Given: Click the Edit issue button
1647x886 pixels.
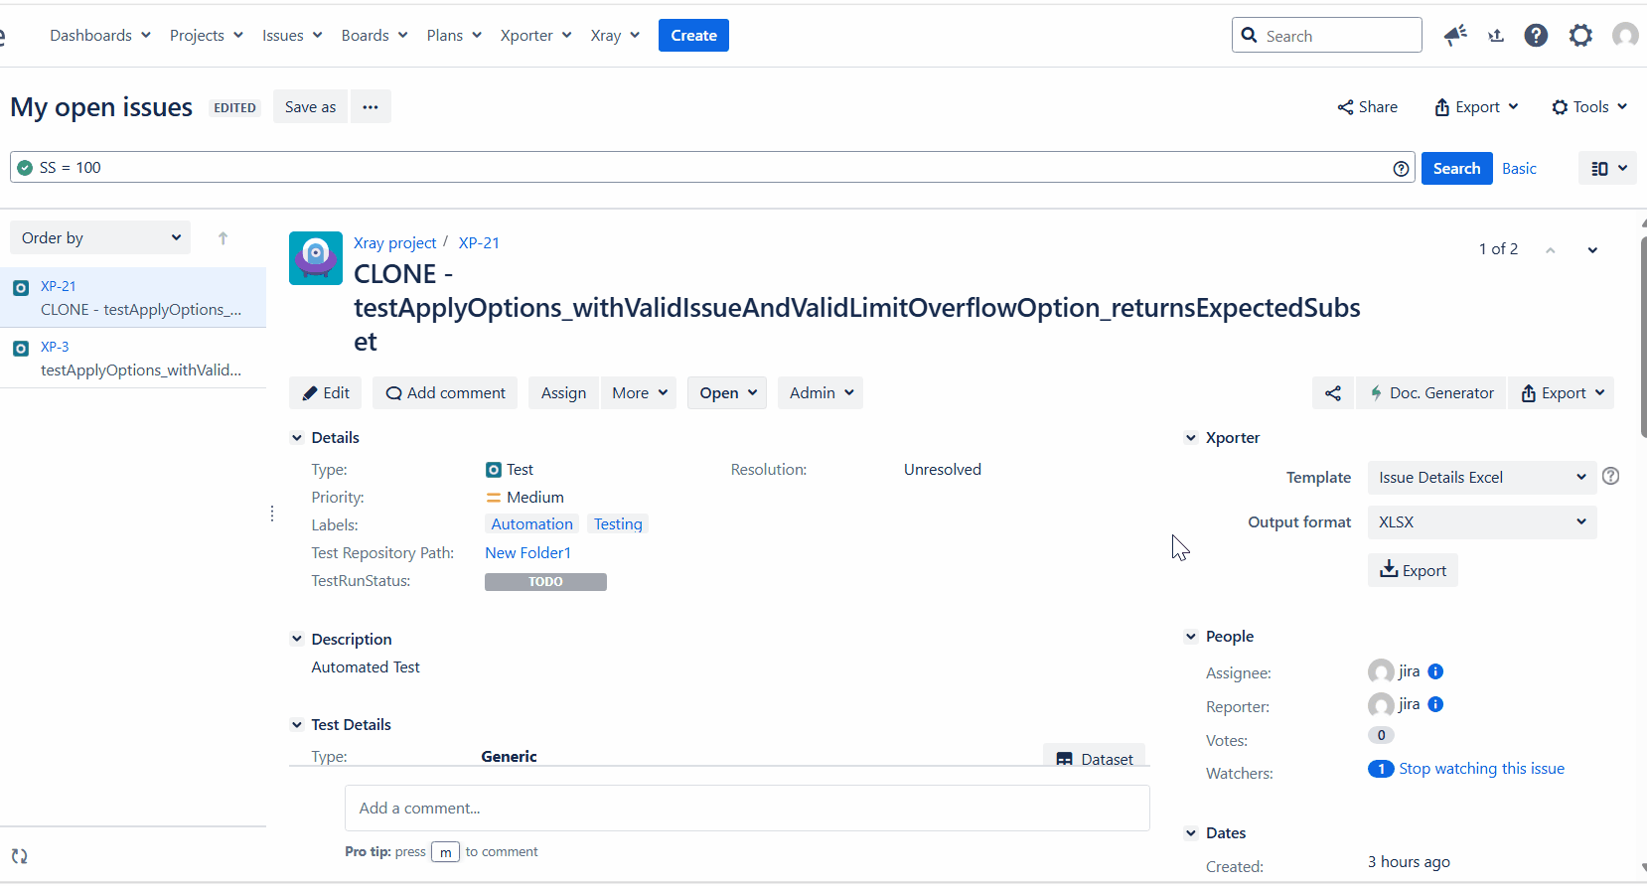Looking at the screenshot, I should tap(326, 393).
